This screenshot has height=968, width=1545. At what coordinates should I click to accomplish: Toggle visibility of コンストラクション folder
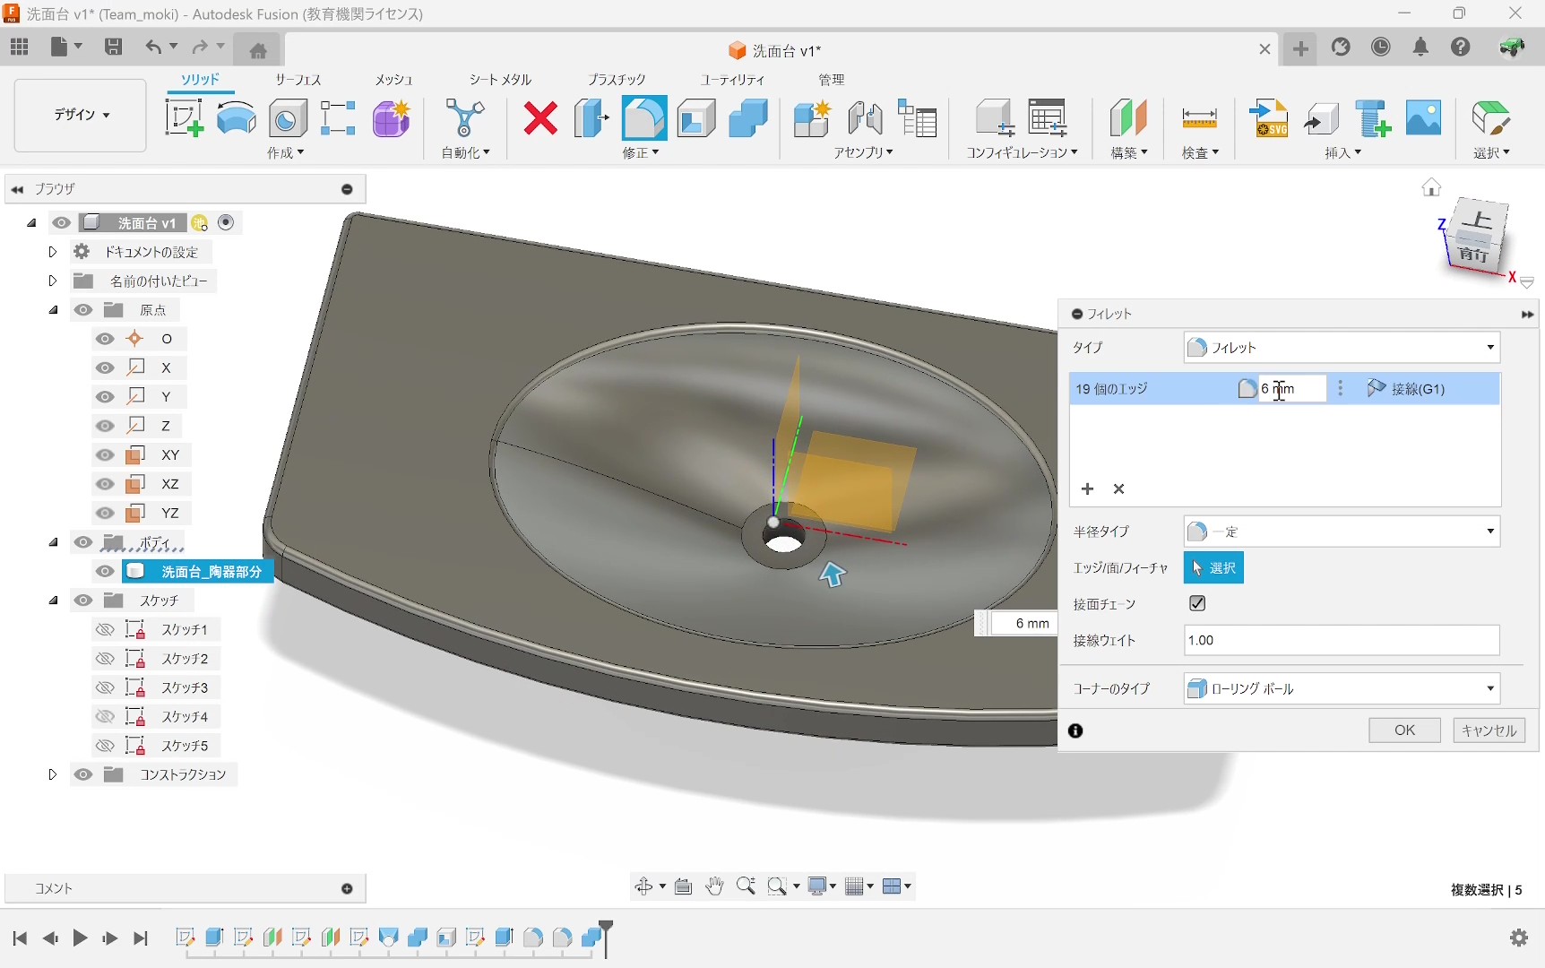[x=83, y=774]
